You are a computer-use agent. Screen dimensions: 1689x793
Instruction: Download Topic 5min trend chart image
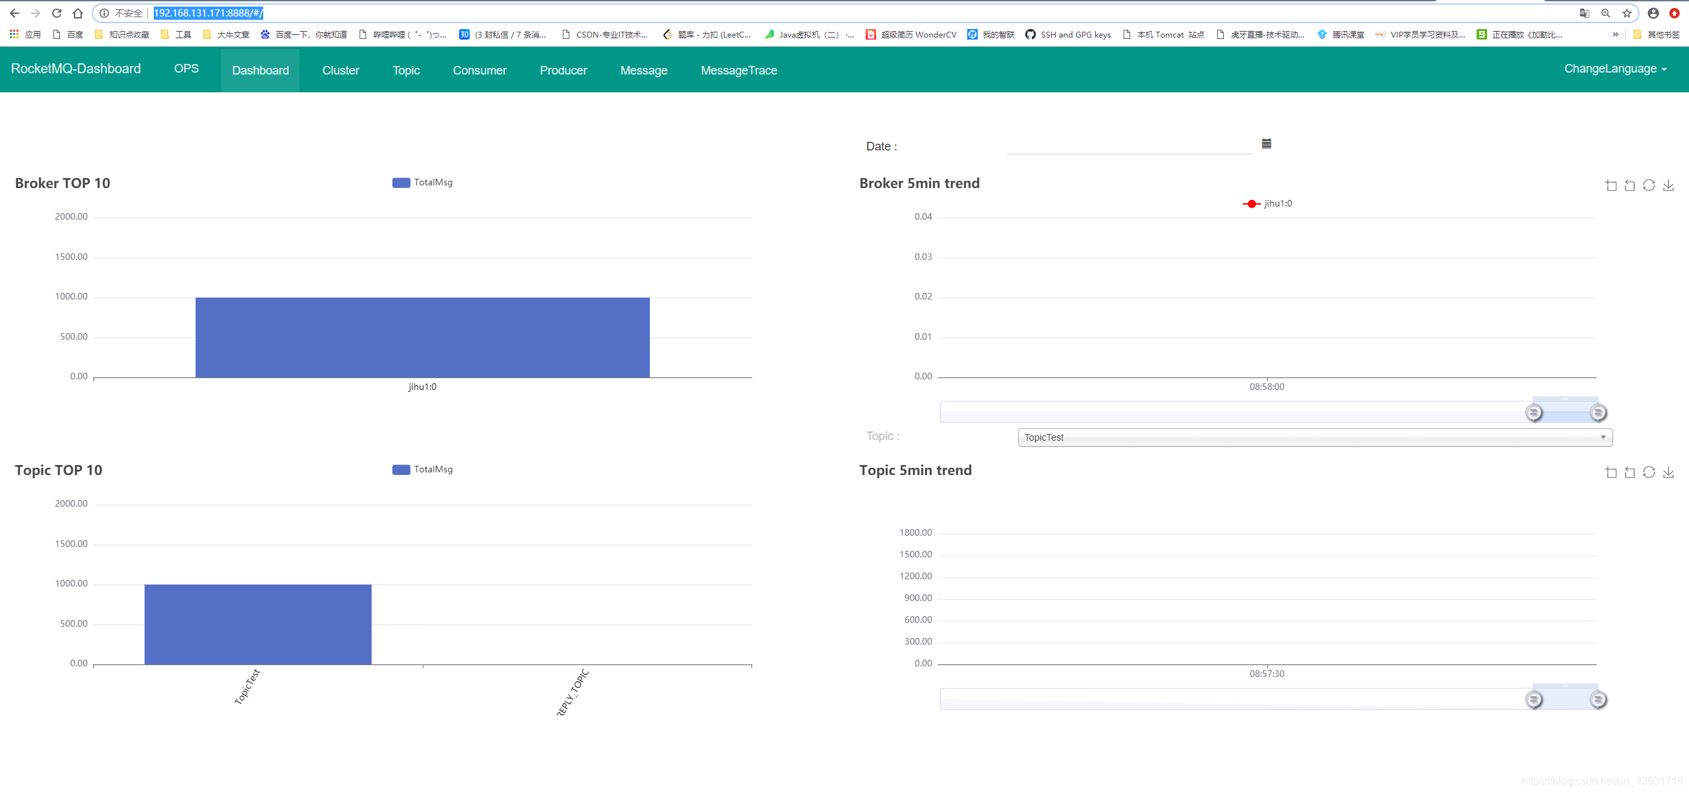coord(1669,472)
